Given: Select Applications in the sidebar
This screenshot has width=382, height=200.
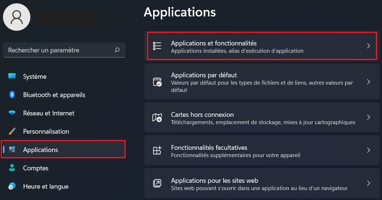Looking at the screenshot, I should tap(40, 150).
